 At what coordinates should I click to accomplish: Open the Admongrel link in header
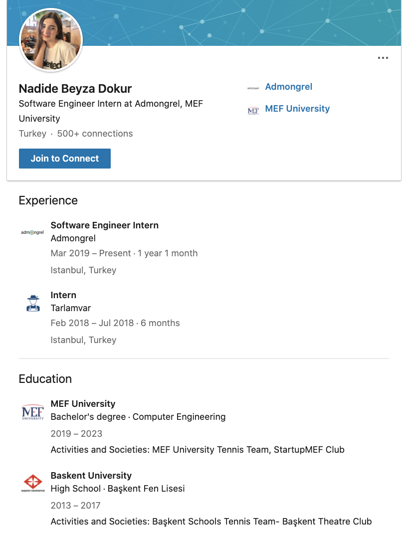point(289,87)
